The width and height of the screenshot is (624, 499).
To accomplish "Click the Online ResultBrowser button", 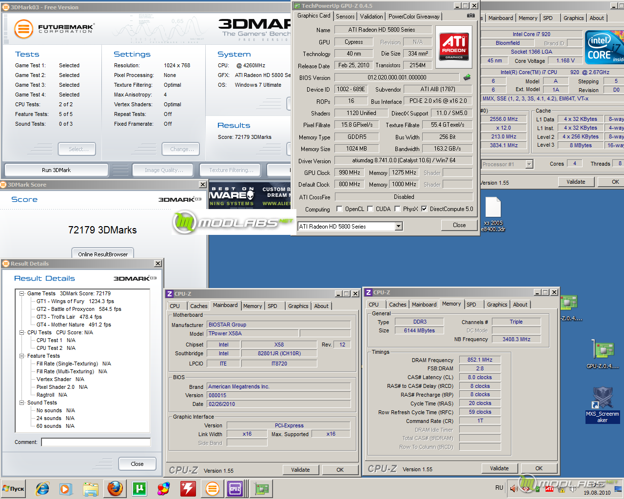I will 103,254.
